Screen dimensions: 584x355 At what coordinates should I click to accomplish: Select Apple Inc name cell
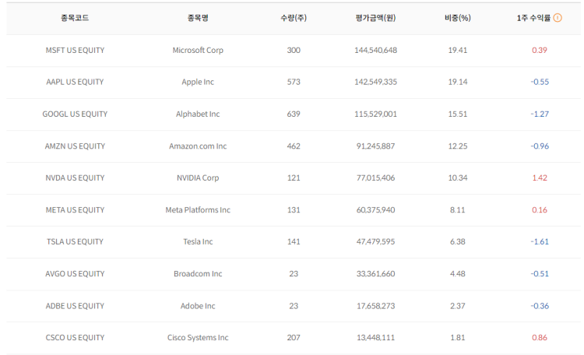coord(198,82)
